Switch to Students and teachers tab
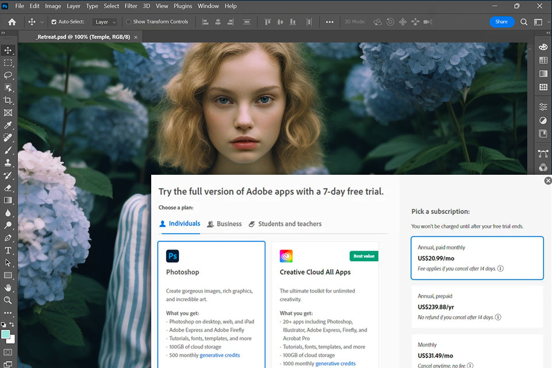 click(x=285, y=224)
